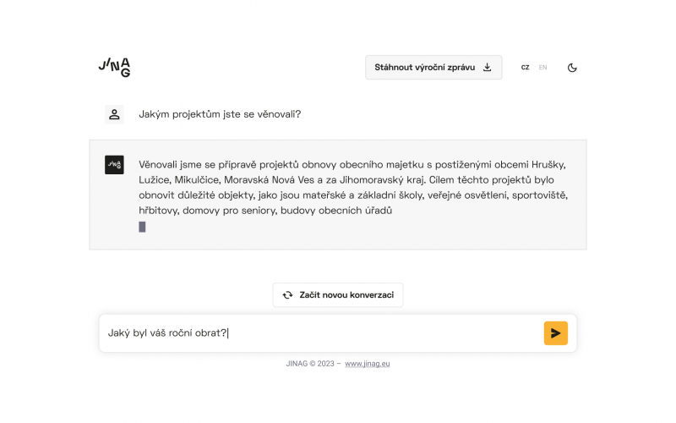Click the refresh arrows icon
Screen dimensions: 676x423
pos(287,295)
